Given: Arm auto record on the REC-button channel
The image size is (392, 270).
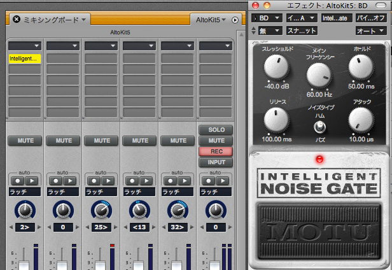Looking at the screenshot, I should point(209,181).
